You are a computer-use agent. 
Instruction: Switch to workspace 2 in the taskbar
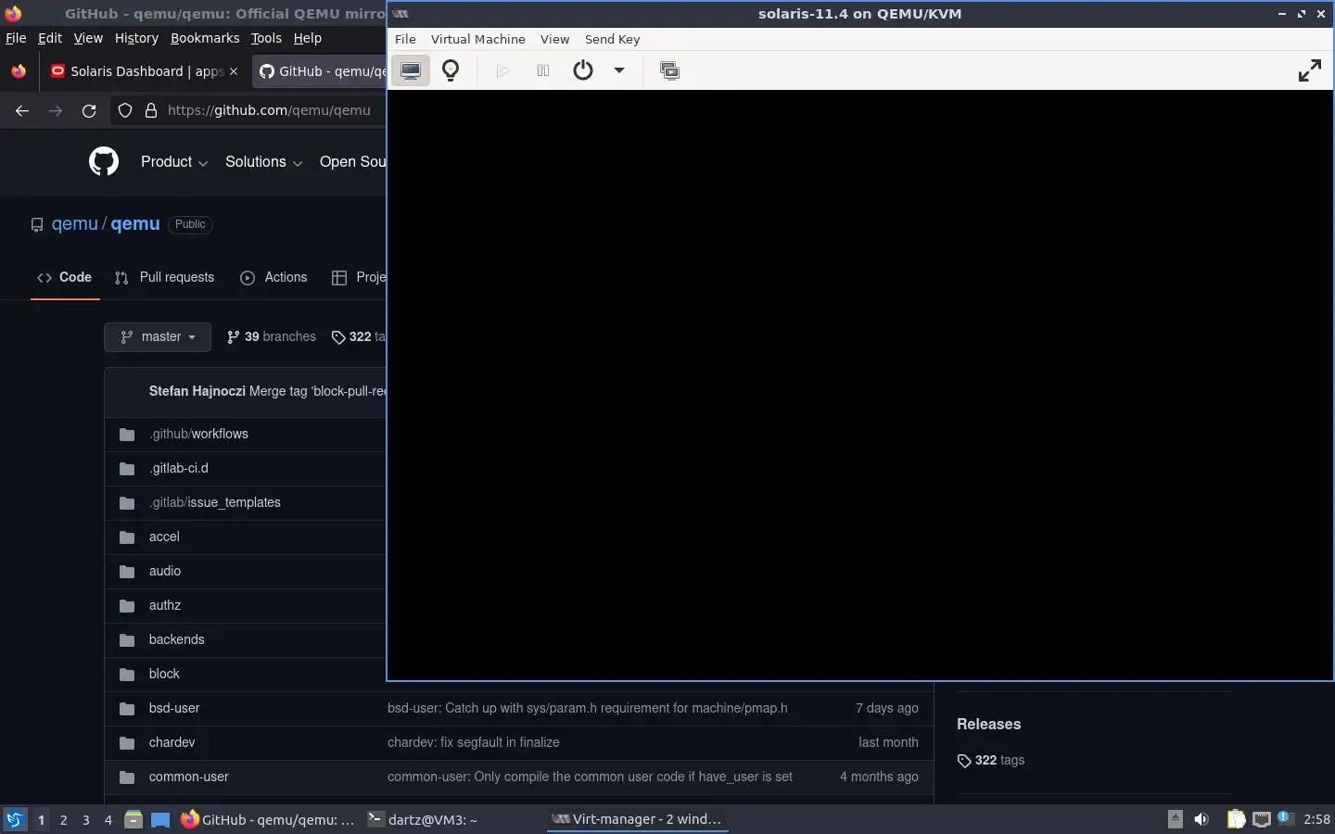coord(63,819)
